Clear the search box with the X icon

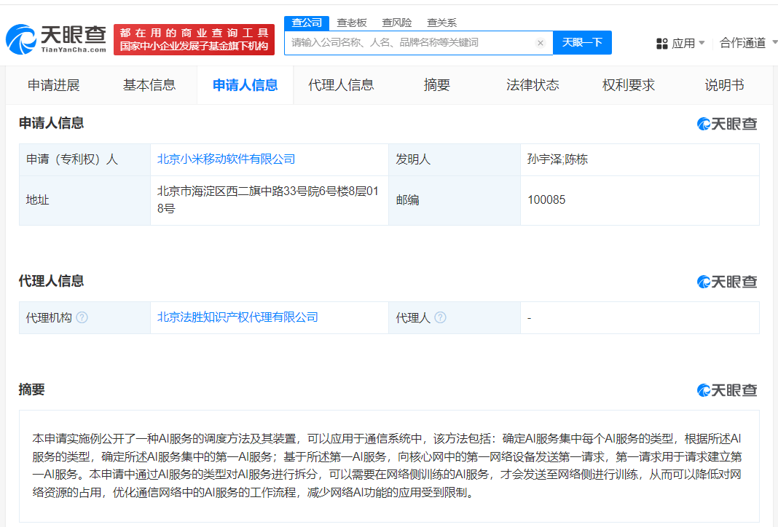541,43
